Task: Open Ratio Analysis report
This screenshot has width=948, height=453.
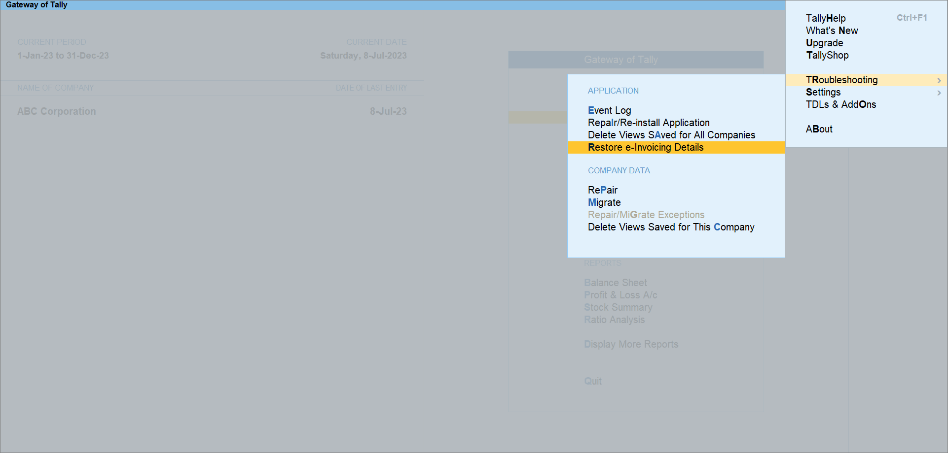Action: (614, 320)
